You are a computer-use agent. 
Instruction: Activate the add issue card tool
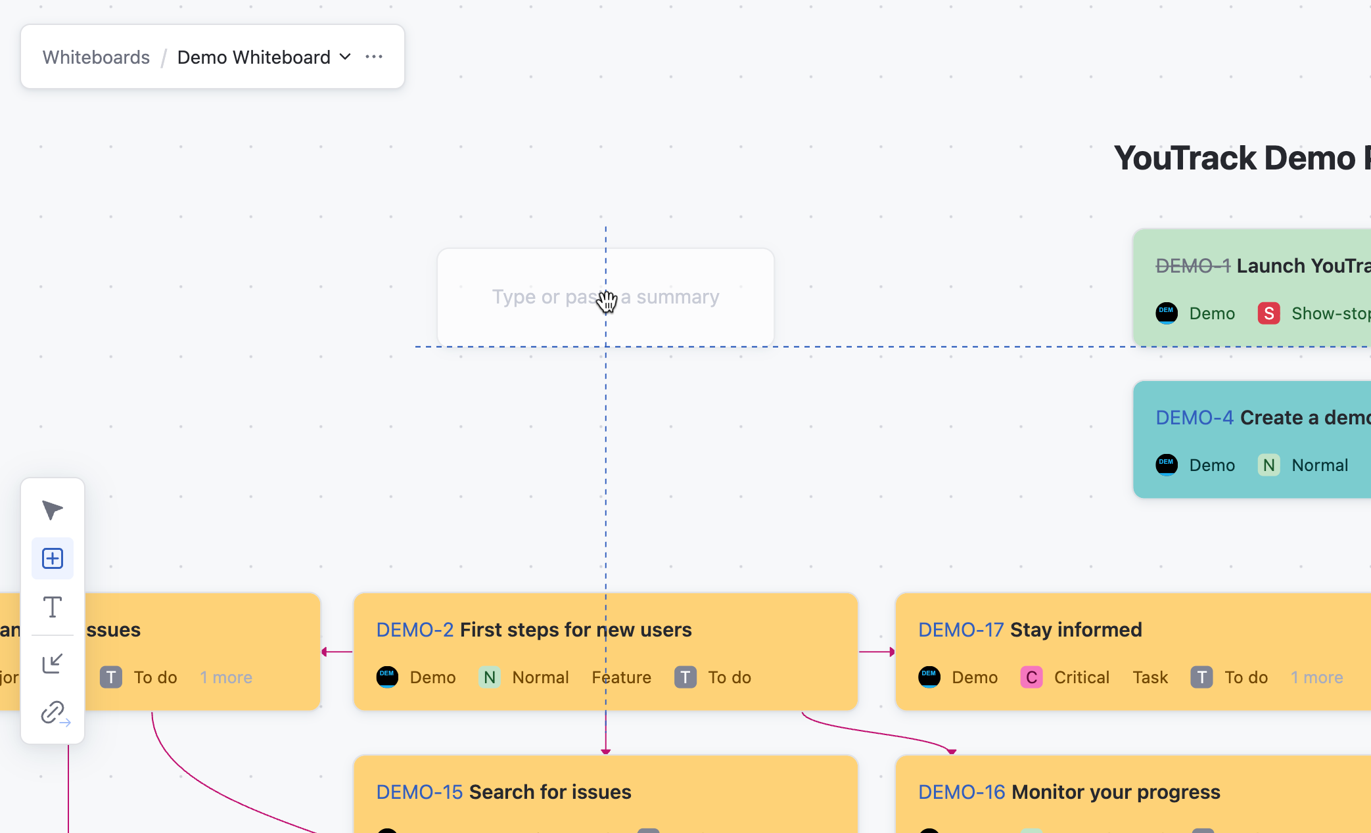point(53,558)
